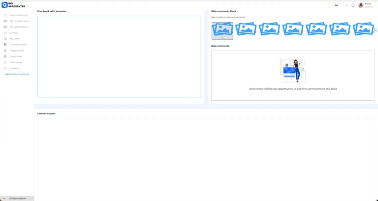Collapse the sidebar

coord(17,199)
